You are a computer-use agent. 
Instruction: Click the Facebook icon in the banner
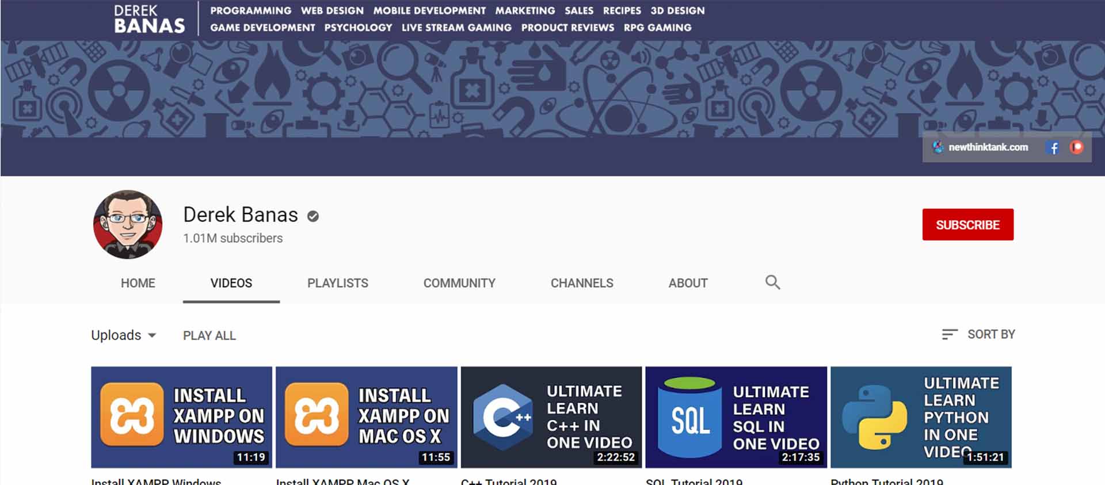[x=1054, y=148]
